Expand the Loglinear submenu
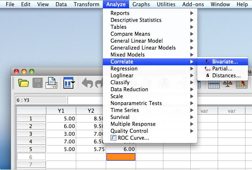This screenshot has height=170, width=252. click(x=150, y=76)
